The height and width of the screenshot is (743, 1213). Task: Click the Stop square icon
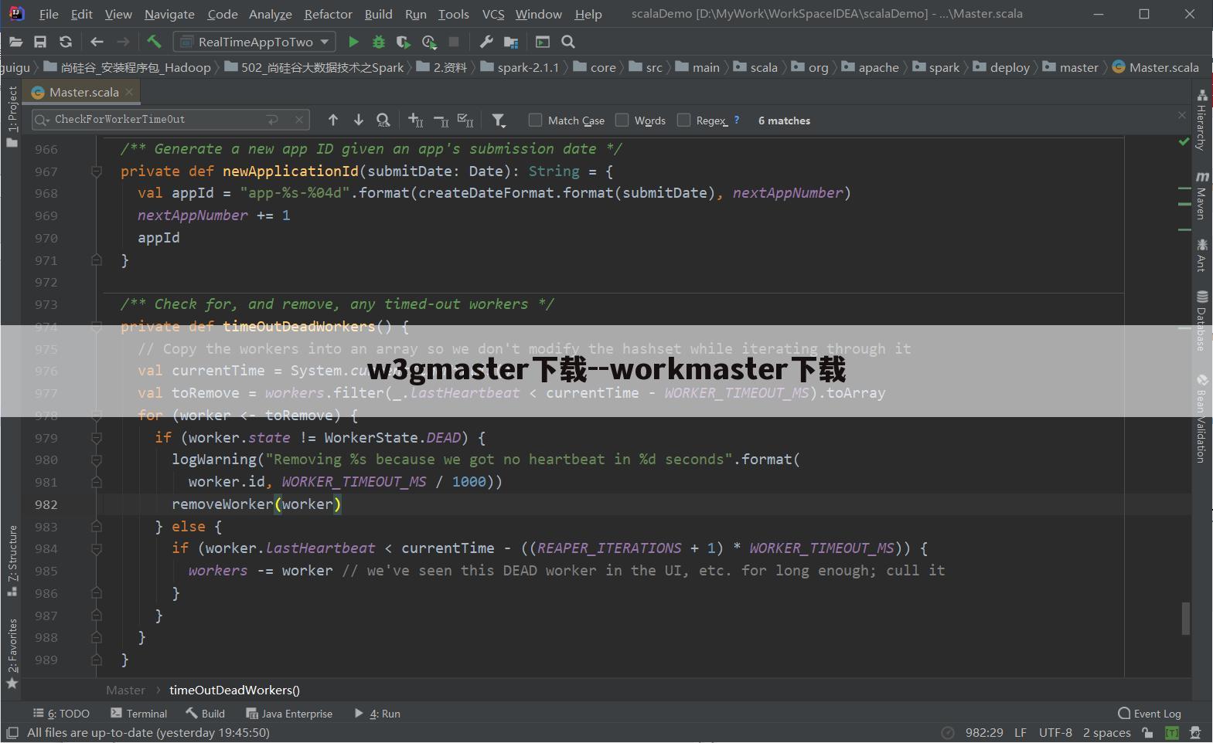coord(454,42)
